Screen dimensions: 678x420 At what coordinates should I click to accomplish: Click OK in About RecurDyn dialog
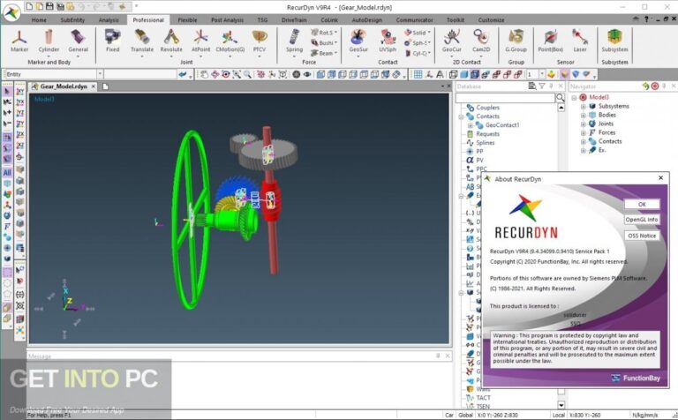[x=642, y=204]
